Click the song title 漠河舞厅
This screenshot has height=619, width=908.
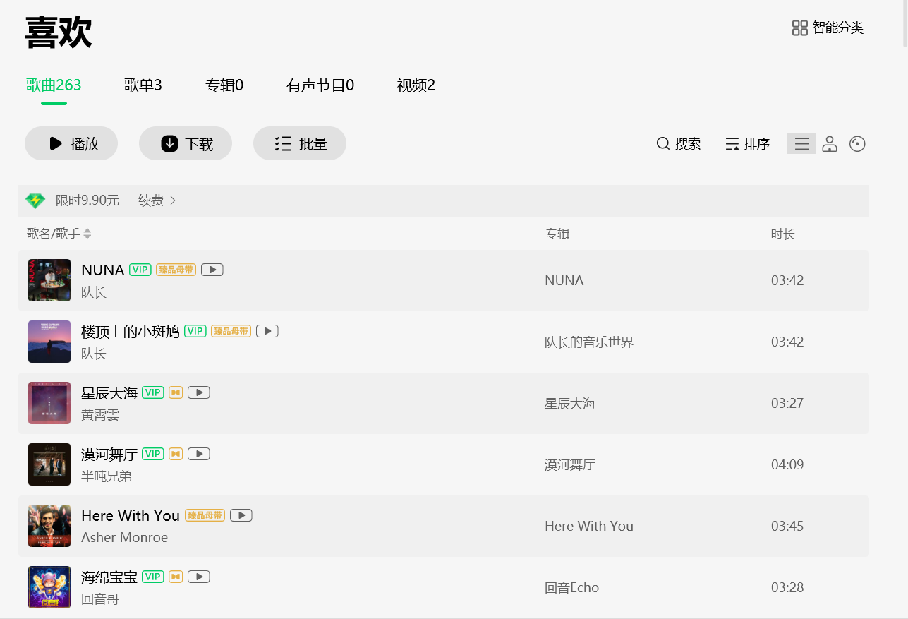[109, 455]
